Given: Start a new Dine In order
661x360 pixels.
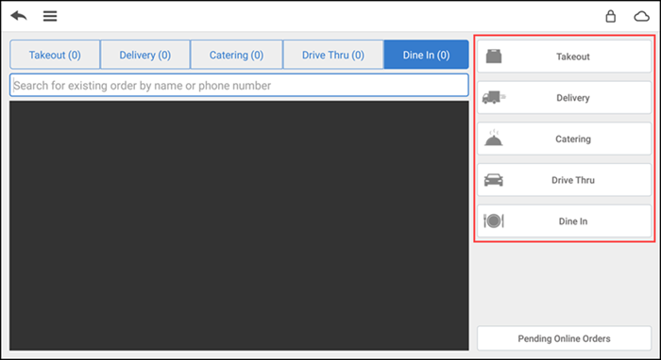Looking at the screenshot, I should click(564, 221).
